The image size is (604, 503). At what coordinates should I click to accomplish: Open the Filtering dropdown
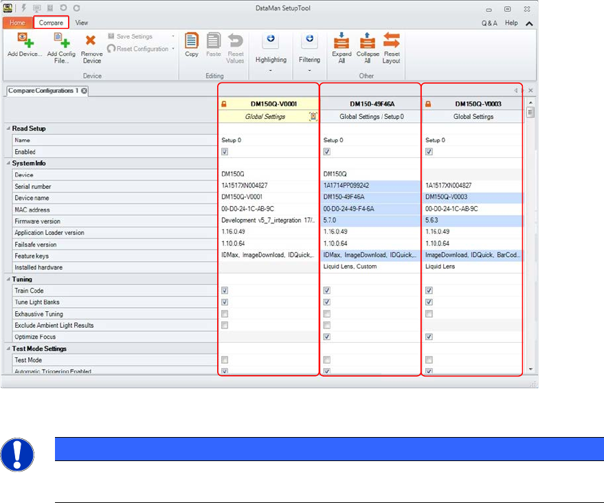click(x=309, y=52)
